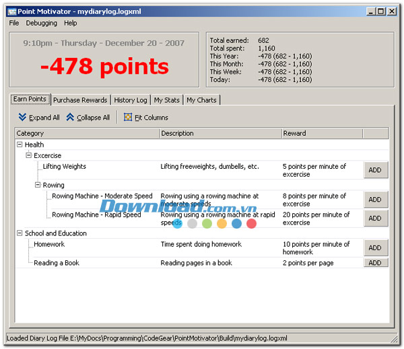Open the File menu
404x349 pixels.
14,23
